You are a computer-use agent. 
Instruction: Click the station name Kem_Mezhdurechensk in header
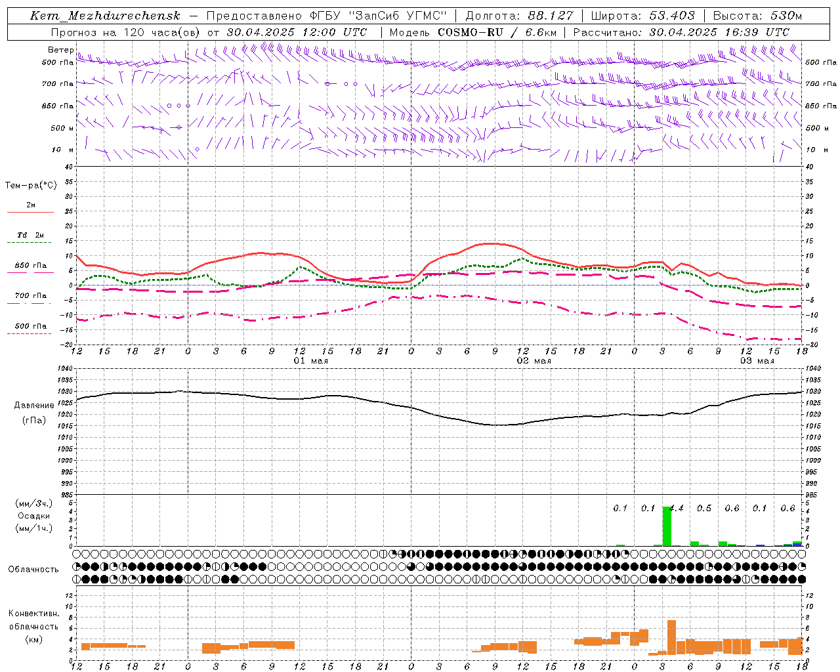105,16
